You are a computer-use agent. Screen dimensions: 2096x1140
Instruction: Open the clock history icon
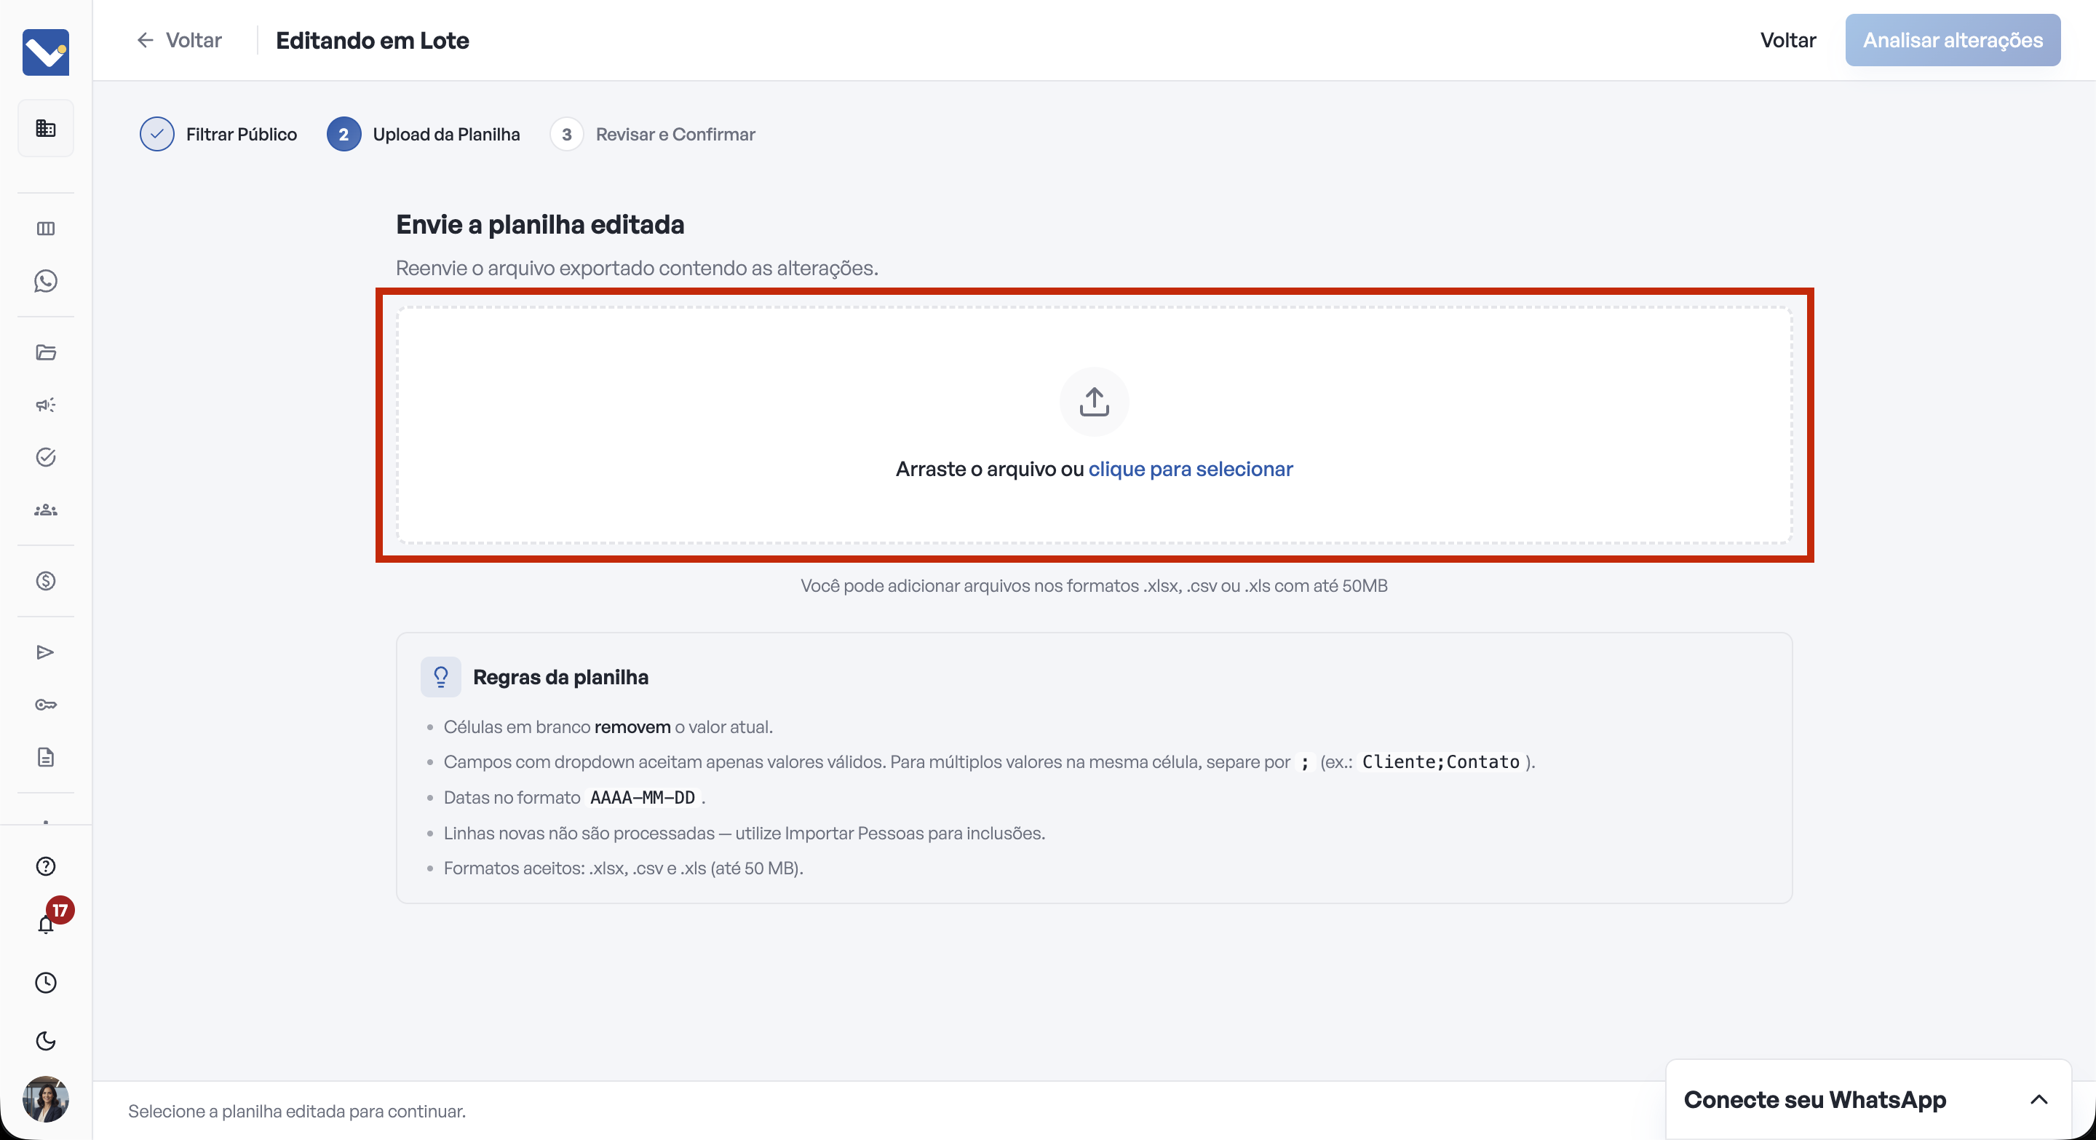click(46, 982)
